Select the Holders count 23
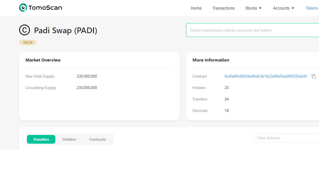This screenshot has width=319, height=188. (226, 88)
